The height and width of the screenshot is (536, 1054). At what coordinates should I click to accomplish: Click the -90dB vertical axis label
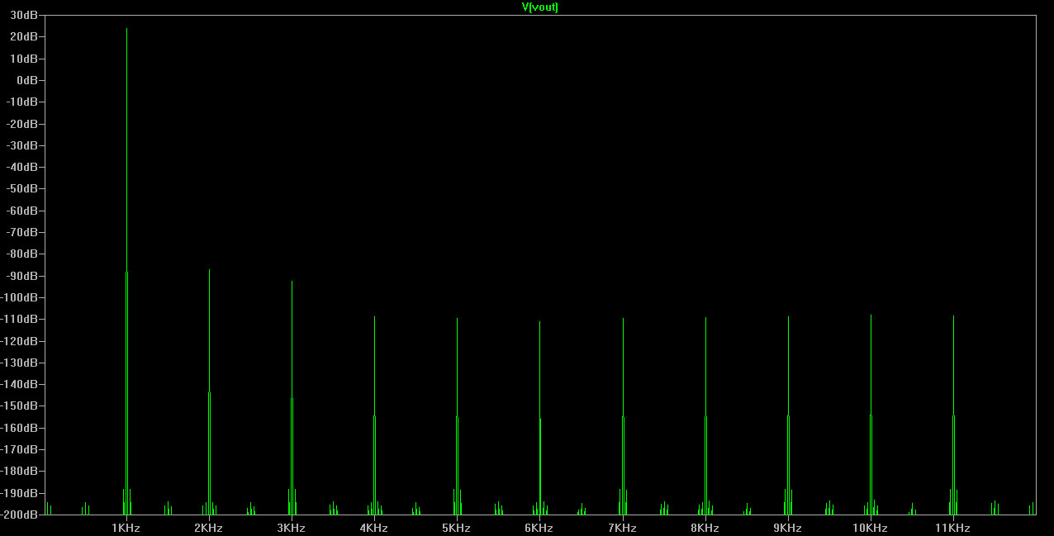click(22, 276)
